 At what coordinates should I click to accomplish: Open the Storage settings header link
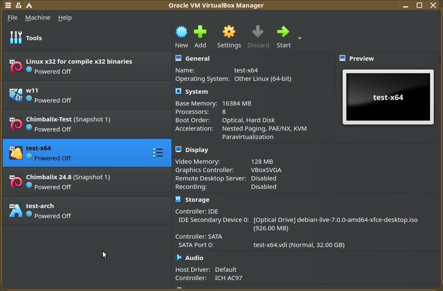click(x=197, y=200)
